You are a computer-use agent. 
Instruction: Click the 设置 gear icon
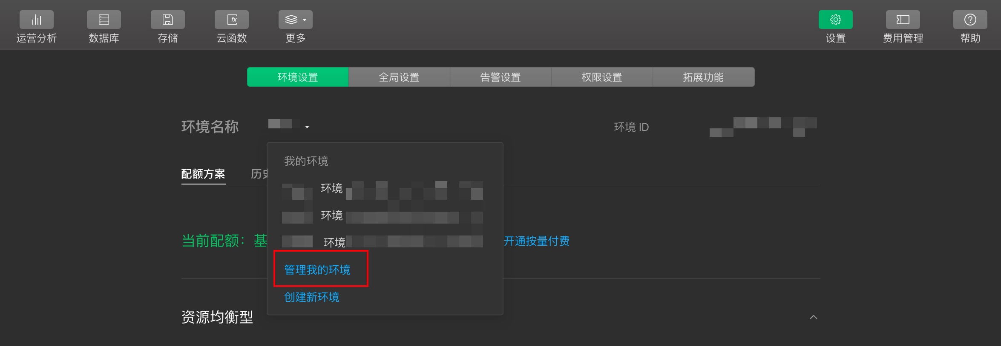pyautogui.click(x=836, y=20)
